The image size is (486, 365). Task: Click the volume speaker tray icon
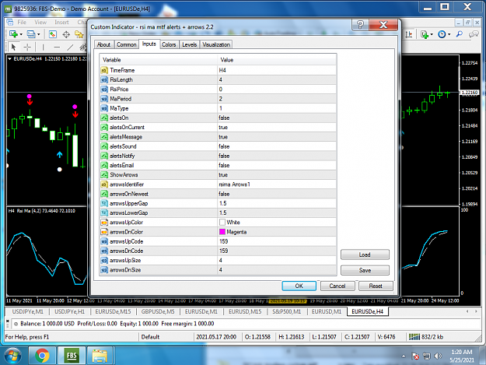(438, 356)
